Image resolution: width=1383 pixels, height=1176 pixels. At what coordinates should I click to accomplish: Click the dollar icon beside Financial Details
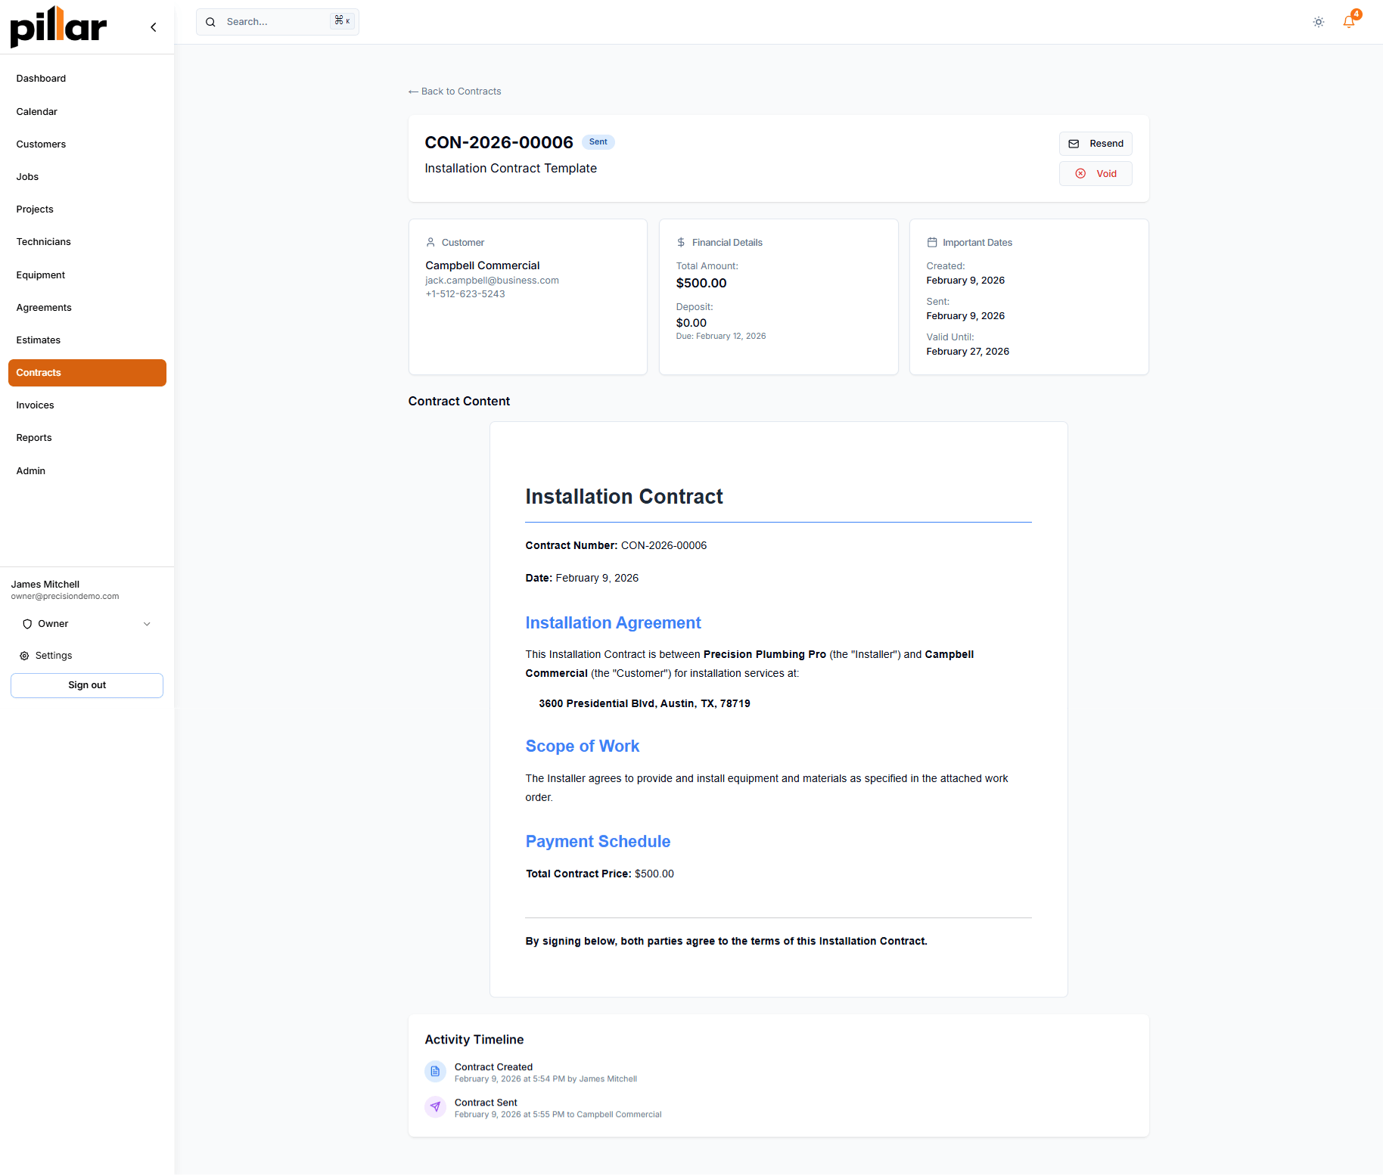(x=681, y=242)
